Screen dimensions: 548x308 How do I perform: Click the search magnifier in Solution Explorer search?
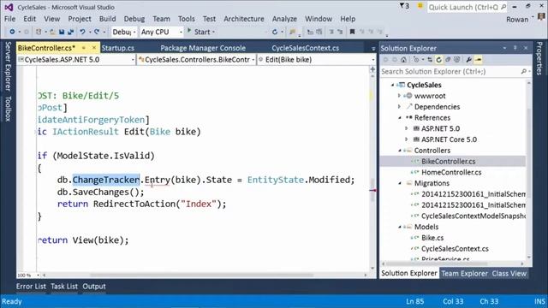tap(523, 71)
